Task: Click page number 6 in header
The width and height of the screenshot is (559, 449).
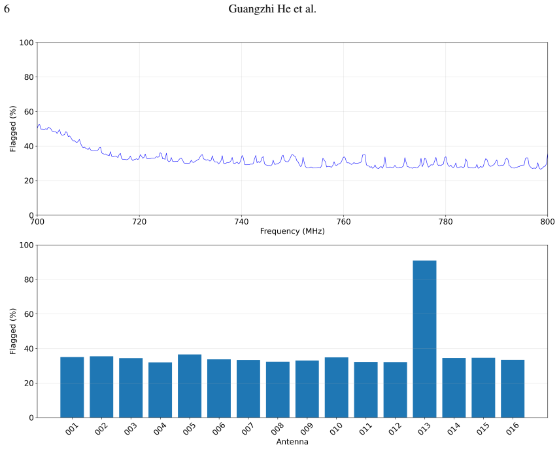Action: click(x=7, y=9)
